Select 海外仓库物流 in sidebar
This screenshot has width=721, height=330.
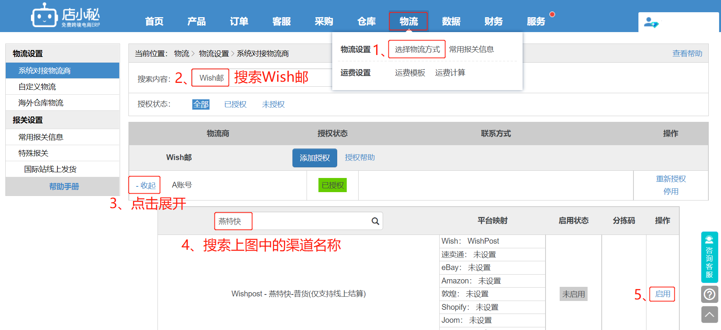tap(63, 103)
